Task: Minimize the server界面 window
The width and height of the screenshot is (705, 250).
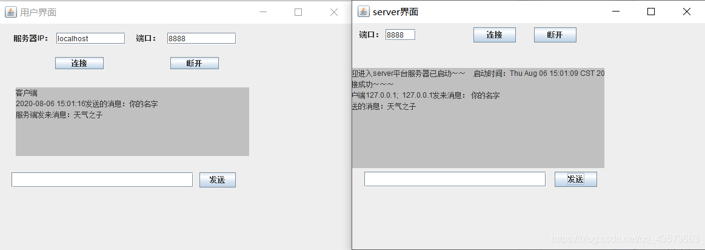Action: click(x=616, y=12)
